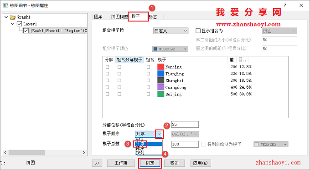
Task: Open the Col(A) column dropdown
Action: pyautogui.click(x=185, y=134)
